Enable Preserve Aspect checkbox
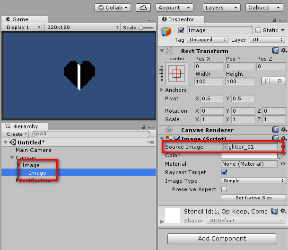288x250 pixels. coord(224,189)
